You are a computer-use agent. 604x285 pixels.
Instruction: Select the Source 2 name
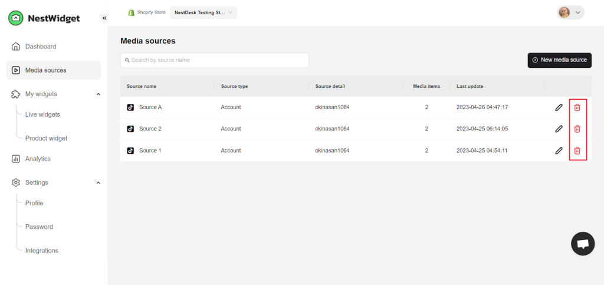click(x=150, y=129)
